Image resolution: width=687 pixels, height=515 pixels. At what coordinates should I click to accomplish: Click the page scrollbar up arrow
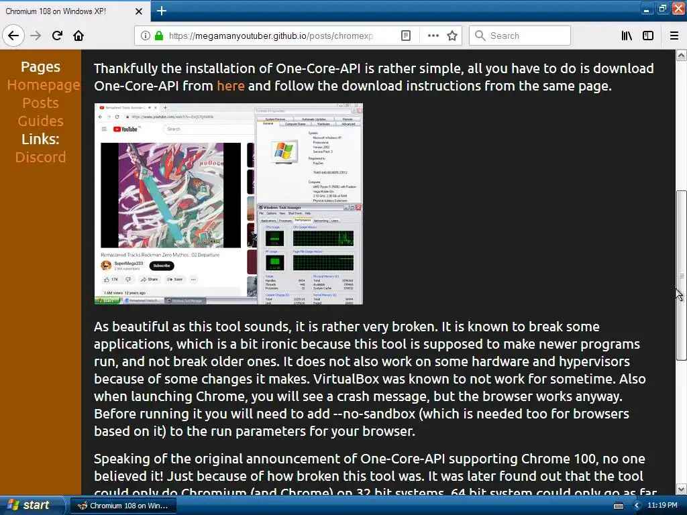click(681, 55)
